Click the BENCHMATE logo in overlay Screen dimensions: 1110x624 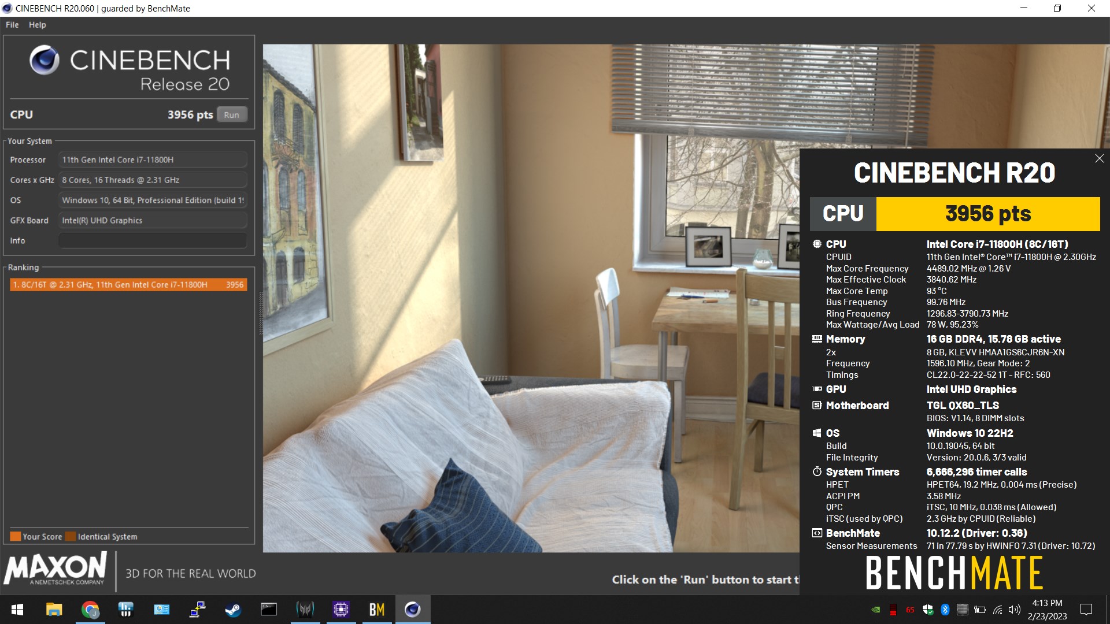[x=954, y=573]
